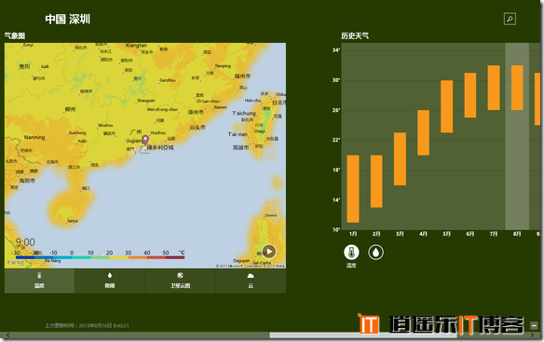544x342 pixels.
Task: Click the 1月 month label
Action: click(x=353, y=234)
